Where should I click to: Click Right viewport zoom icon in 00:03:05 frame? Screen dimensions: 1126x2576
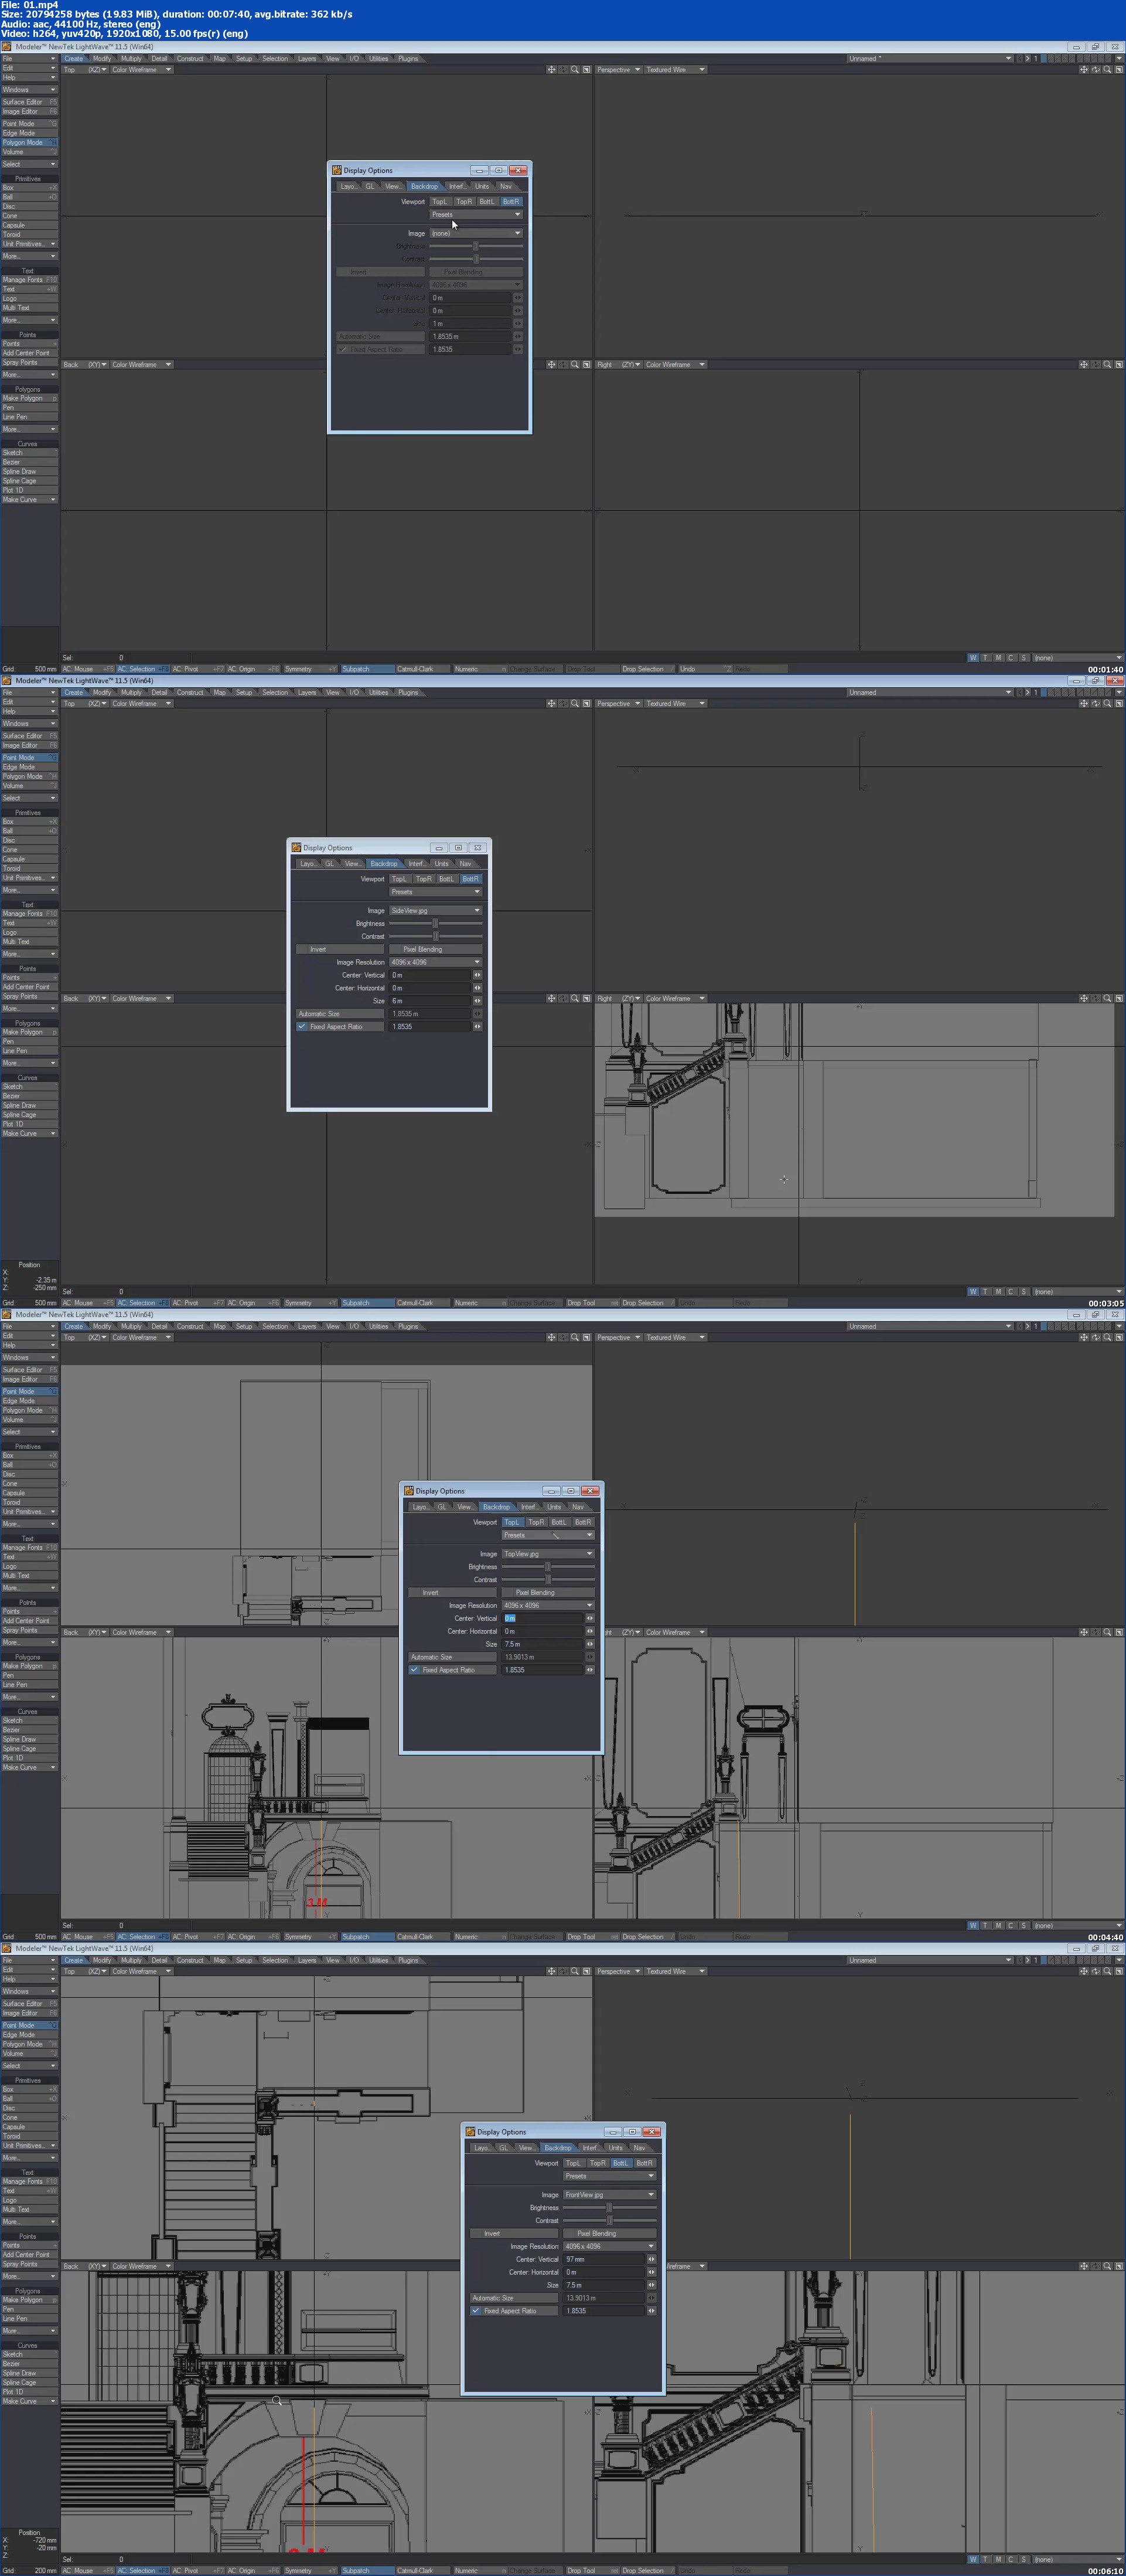pyautogui.click(x=1107, y=999)
